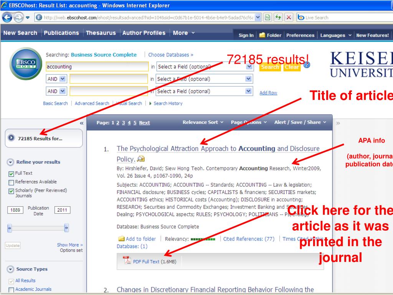Viewport: 393px width, 295px height.
Task: Open Relevance Sort dropdown
Action: pos(203,122)
